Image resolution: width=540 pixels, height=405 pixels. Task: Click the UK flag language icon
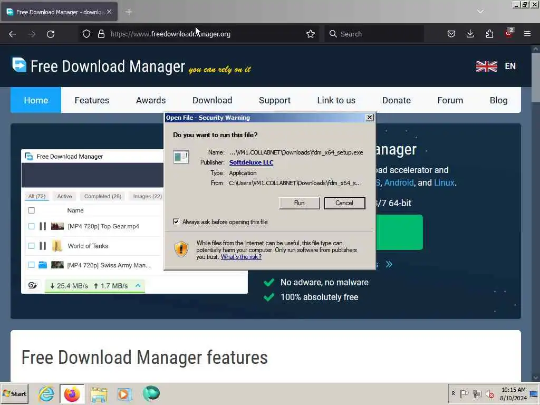click(487, 66)
